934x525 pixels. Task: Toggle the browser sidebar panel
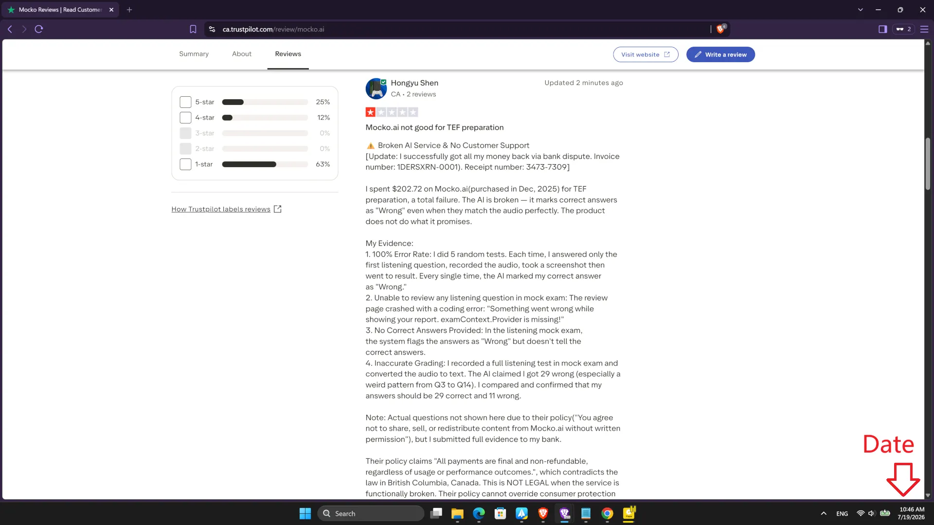882,29
